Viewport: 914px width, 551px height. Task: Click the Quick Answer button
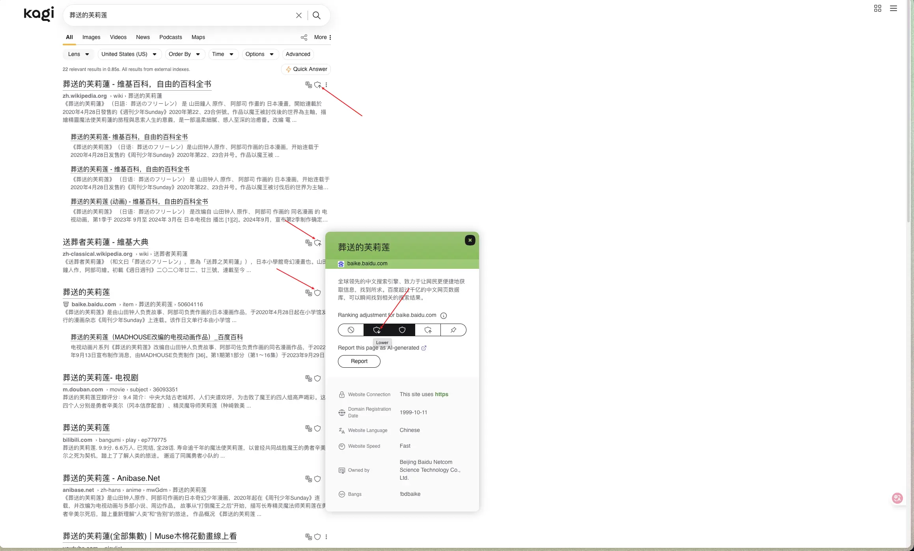(306, 69)
